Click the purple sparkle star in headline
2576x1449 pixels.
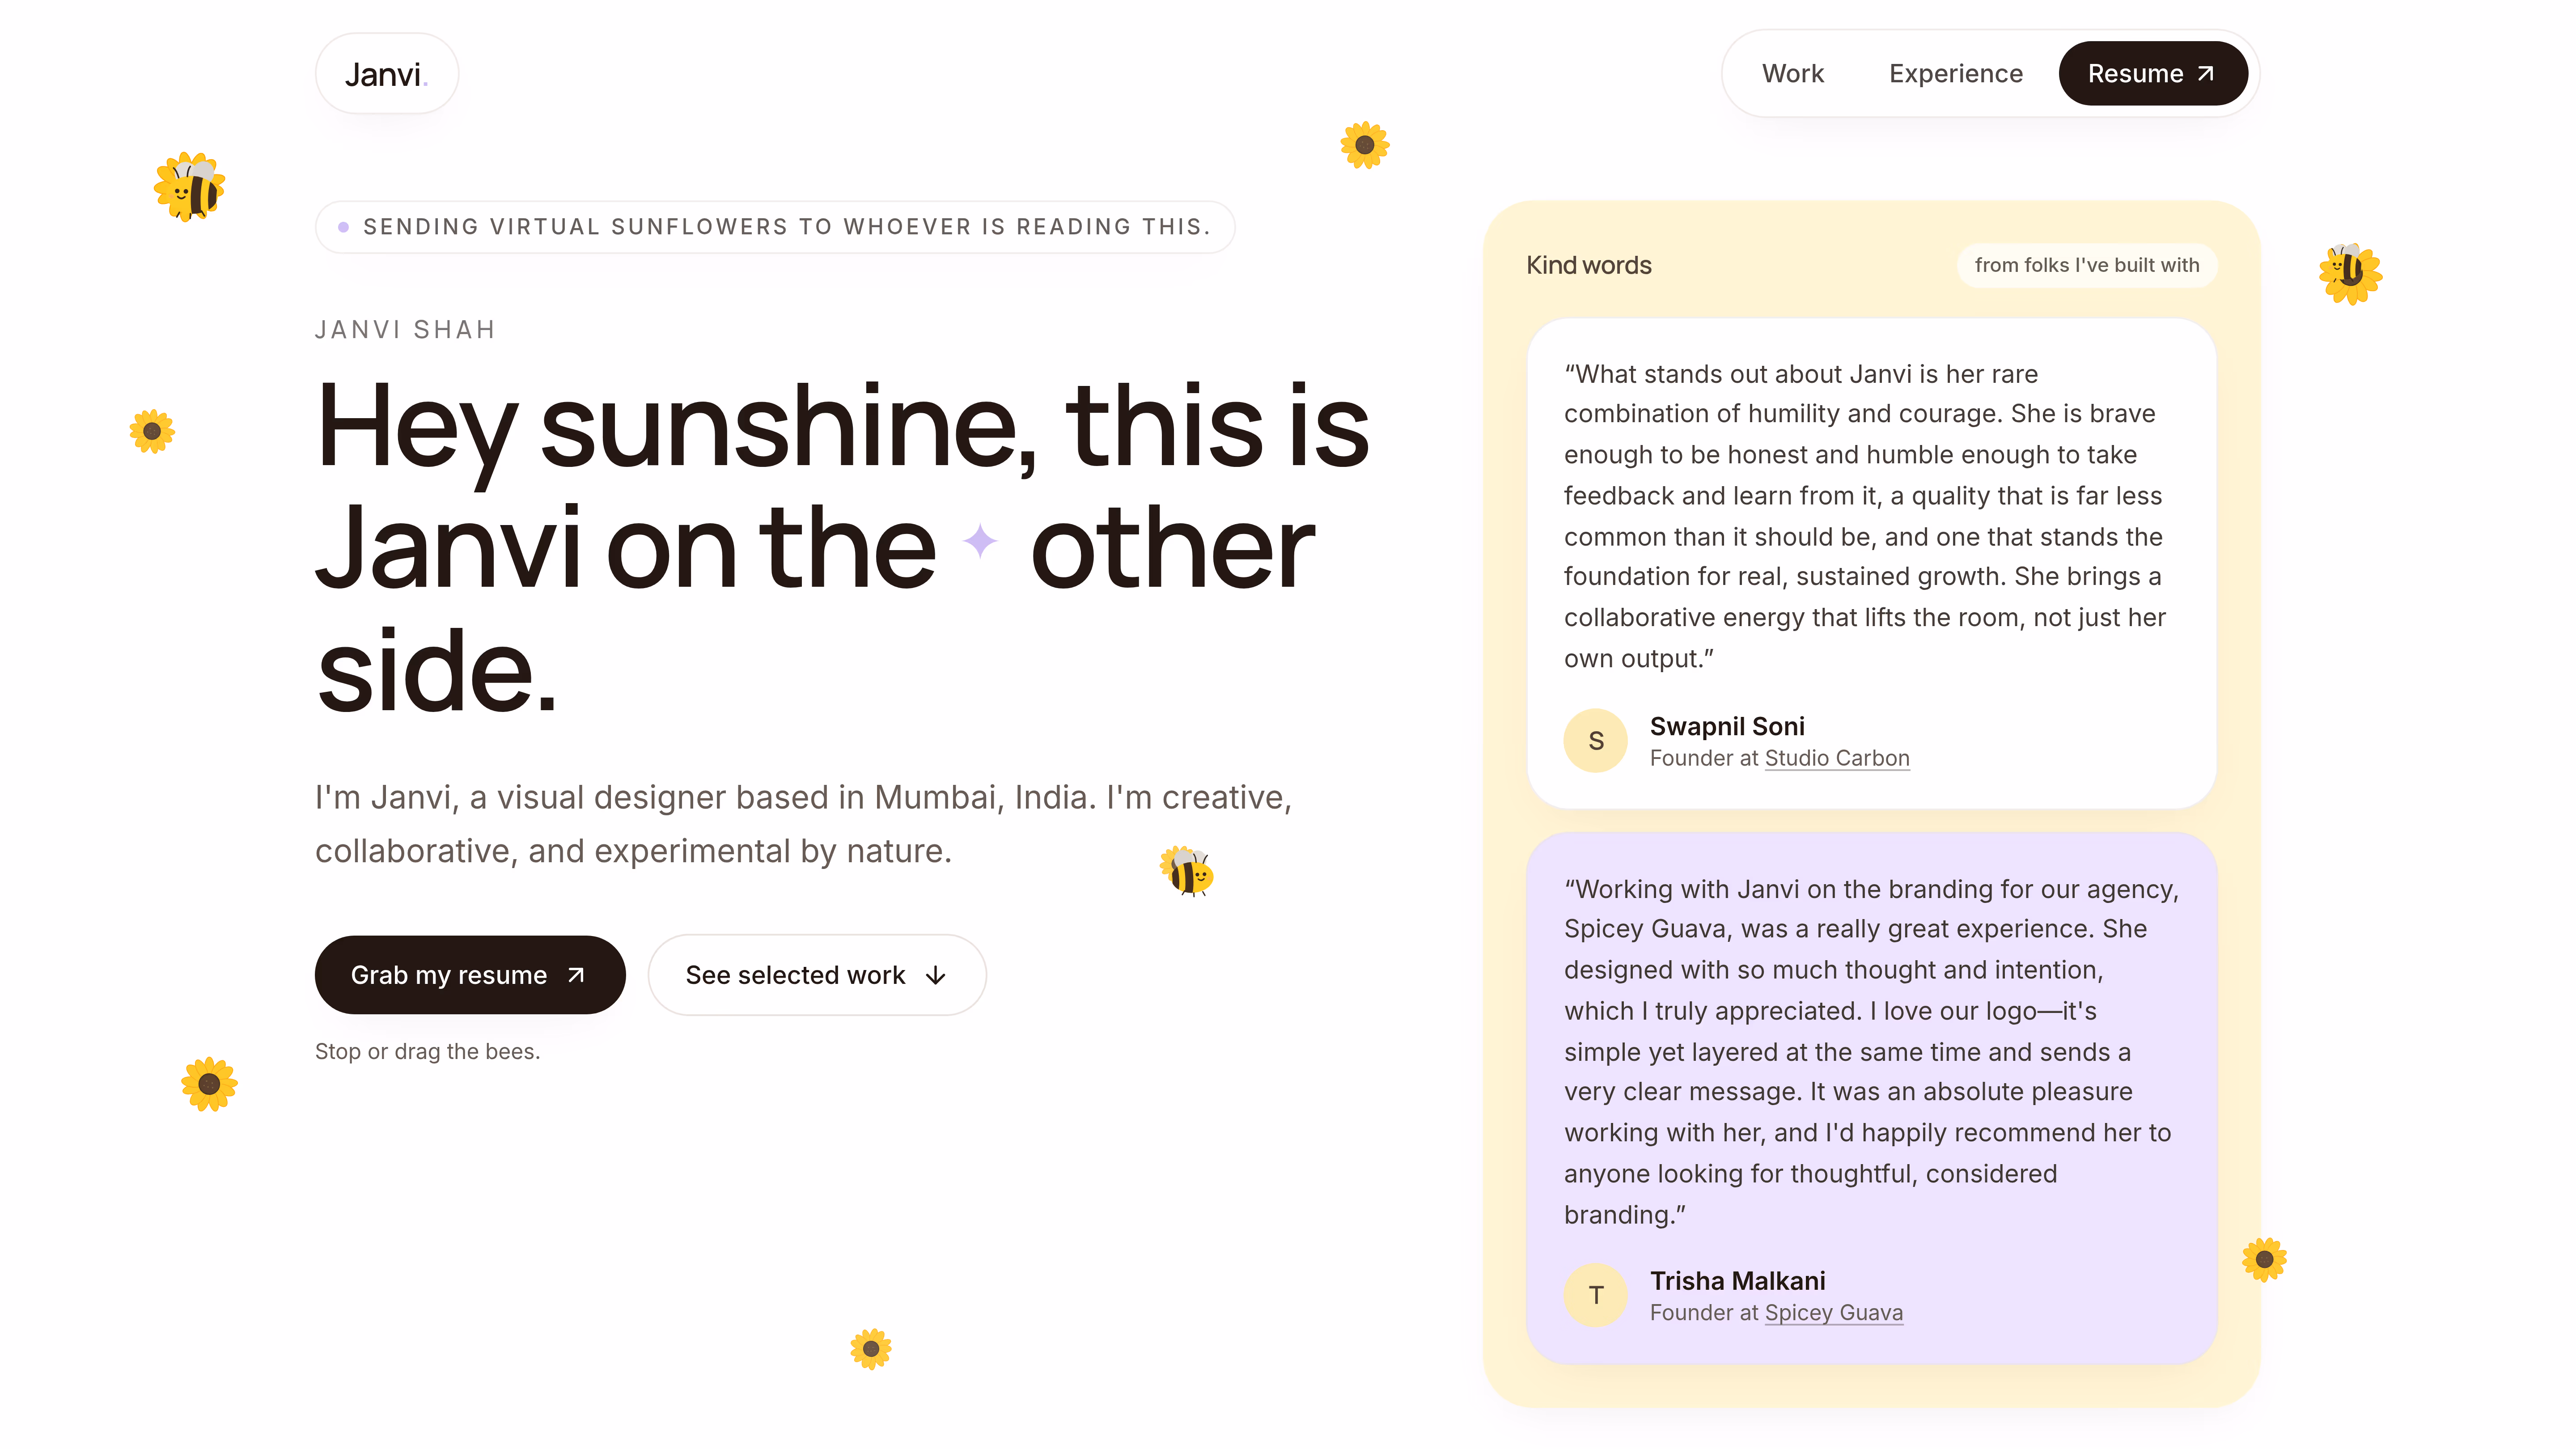(x=980, y=541)
